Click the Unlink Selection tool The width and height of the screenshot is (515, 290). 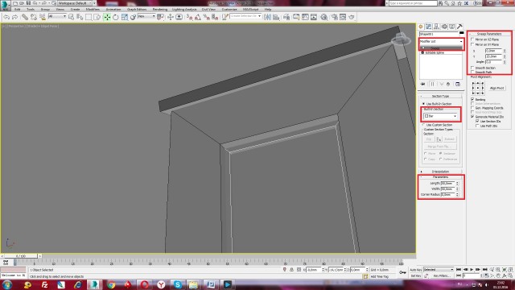point(34,17)
